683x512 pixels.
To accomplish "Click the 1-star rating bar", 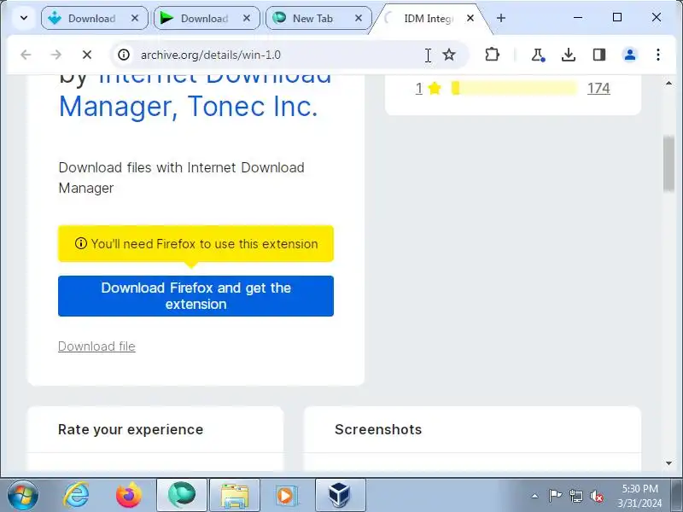I will click(x=514, y=89).
